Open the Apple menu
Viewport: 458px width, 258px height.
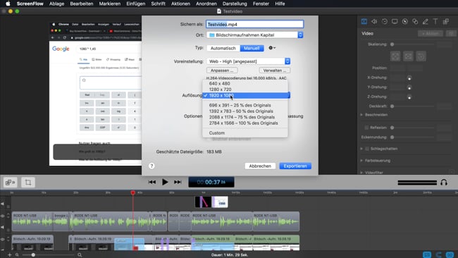point(8,4)
